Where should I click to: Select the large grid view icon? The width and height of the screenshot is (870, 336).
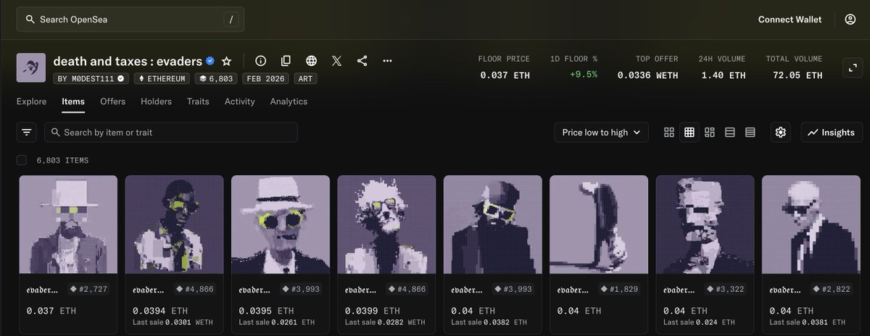point(669,133)
